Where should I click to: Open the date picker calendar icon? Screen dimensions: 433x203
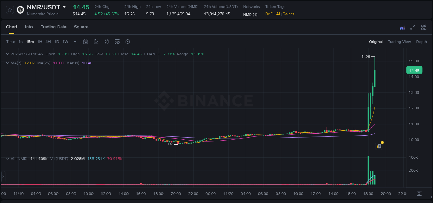pos(86,42)
